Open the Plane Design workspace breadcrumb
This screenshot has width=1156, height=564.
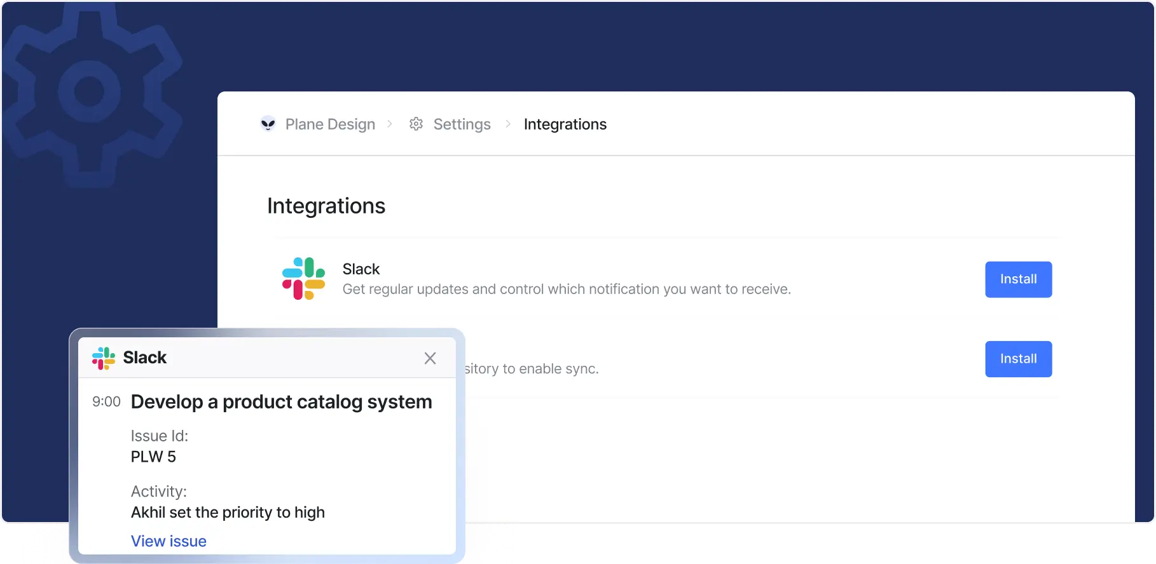(x=329, y=124)
